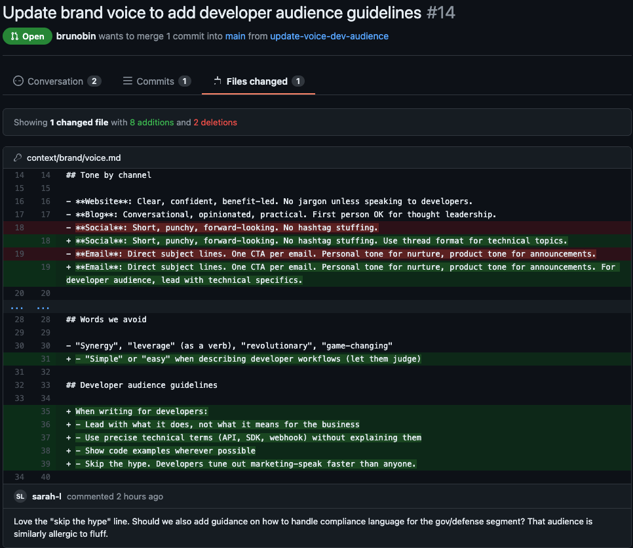Screen dimensions: 633x548
Task: Click the anchor link icon beside context/brand/voice.md
Action: [17, 158]
